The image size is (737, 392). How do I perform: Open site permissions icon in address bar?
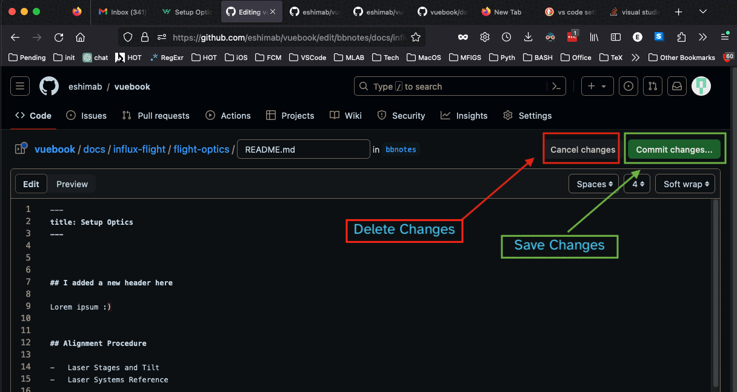[161, 37]
